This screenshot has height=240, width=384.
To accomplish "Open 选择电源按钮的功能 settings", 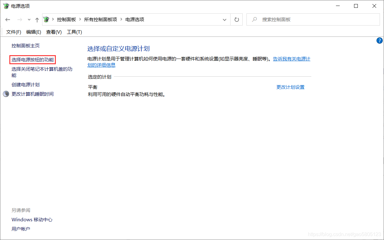I will (x=32, y=60).
